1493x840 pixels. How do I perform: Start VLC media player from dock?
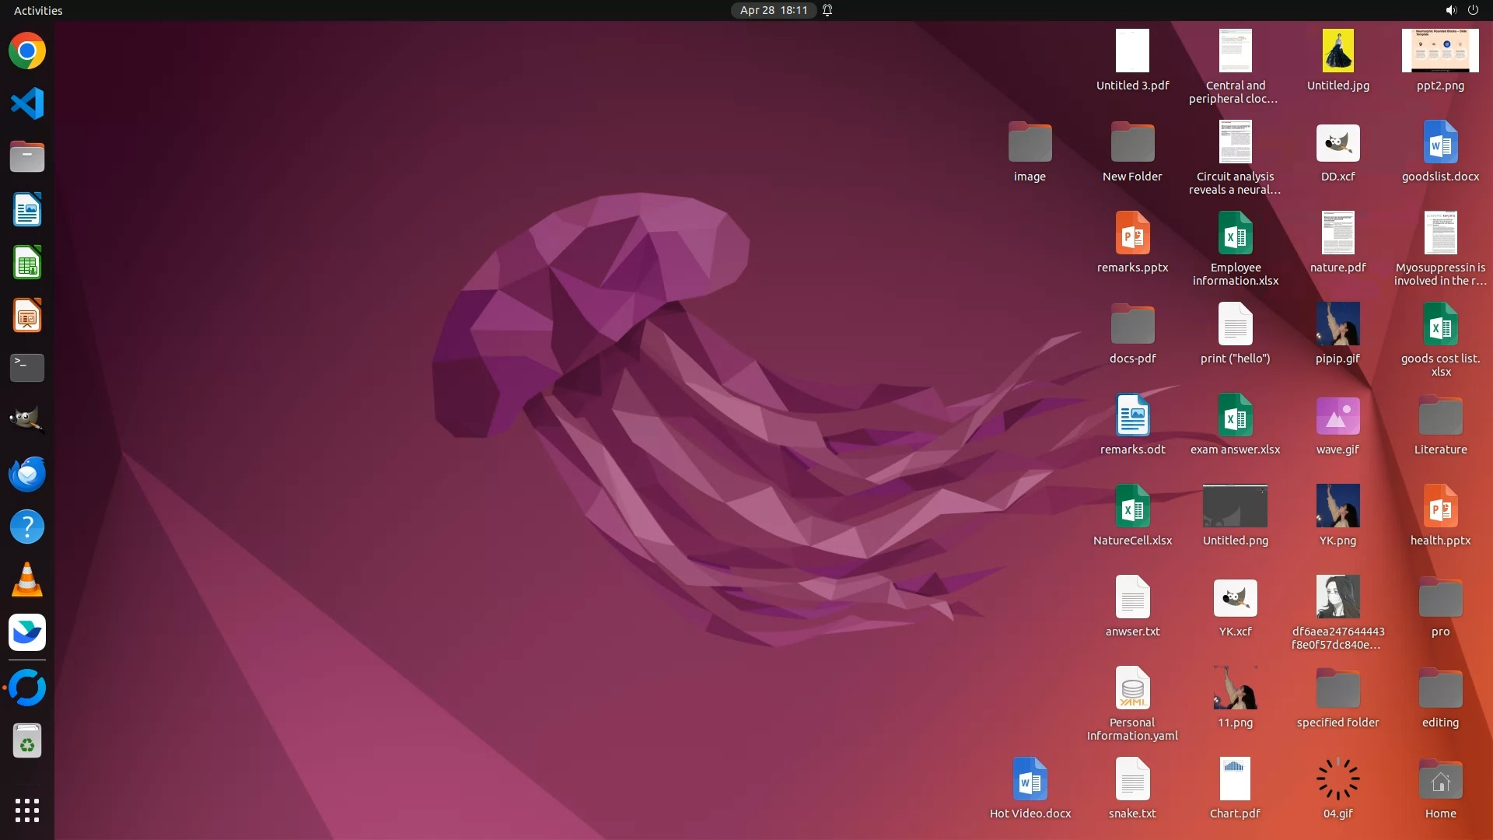pyautogui.click(x=27, y=579)
